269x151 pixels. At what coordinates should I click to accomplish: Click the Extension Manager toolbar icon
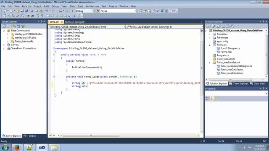pyautogui.click(x=166, y=11)
